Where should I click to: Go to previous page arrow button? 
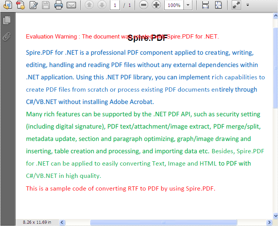click(x=89, y=5)
